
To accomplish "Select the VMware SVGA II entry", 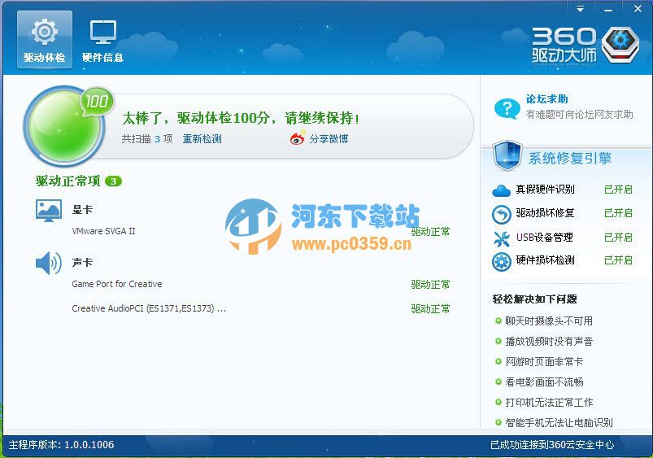I will 104,231.
